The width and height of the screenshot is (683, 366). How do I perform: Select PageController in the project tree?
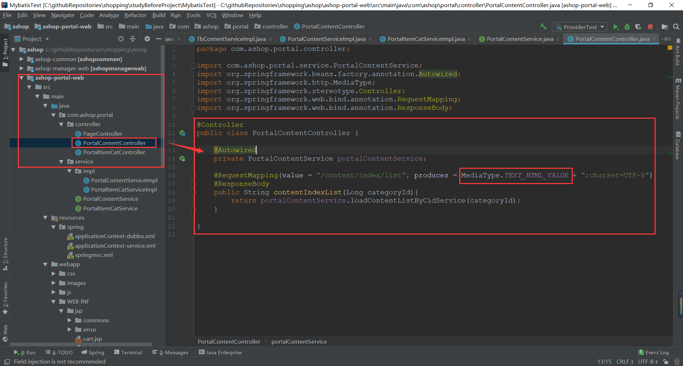102,134
